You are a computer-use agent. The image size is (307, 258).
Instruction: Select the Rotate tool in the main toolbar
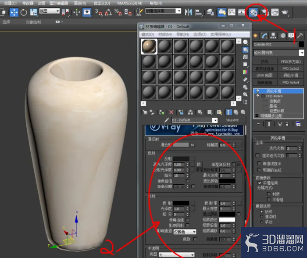click(x=24, y=12)
